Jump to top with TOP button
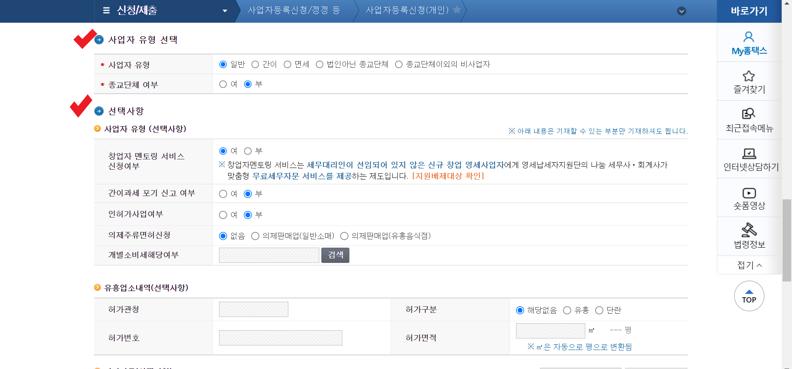 point(749,296)
